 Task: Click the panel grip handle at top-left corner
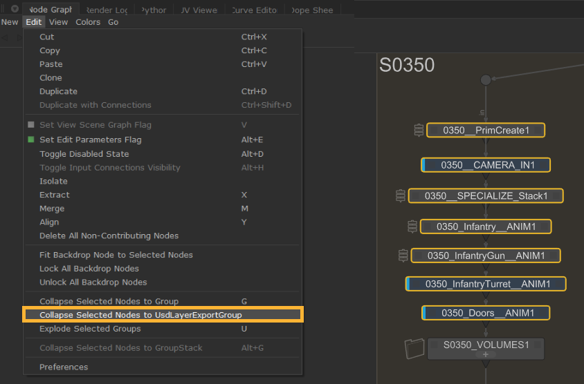tap(3, 9)
